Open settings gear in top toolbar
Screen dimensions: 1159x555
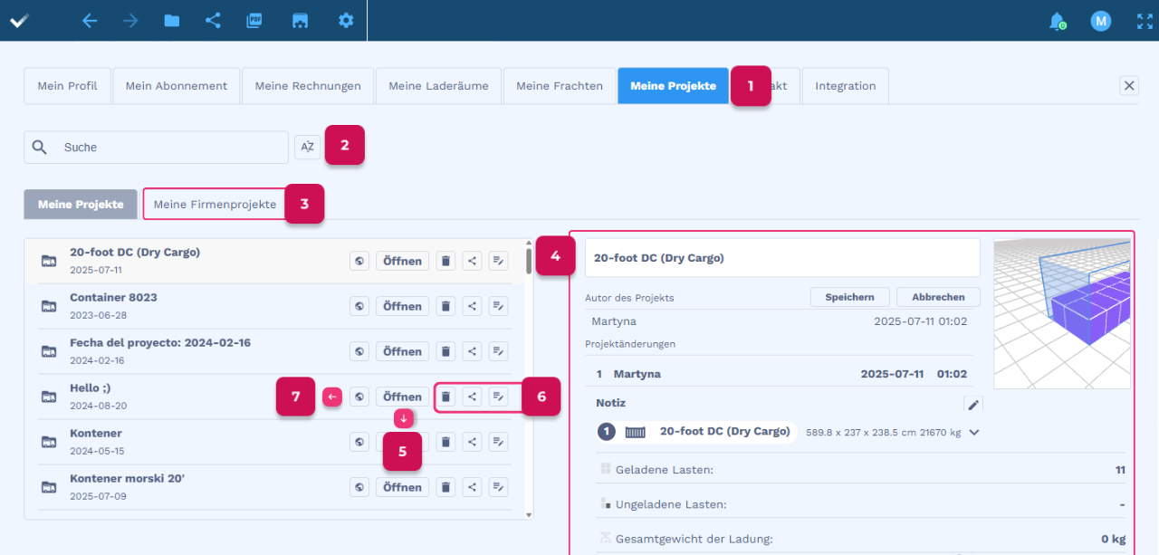[346, 21]
